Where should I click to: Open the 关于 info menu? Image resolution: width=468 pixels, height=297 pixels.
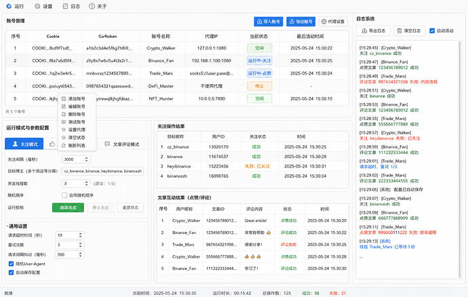98,6
